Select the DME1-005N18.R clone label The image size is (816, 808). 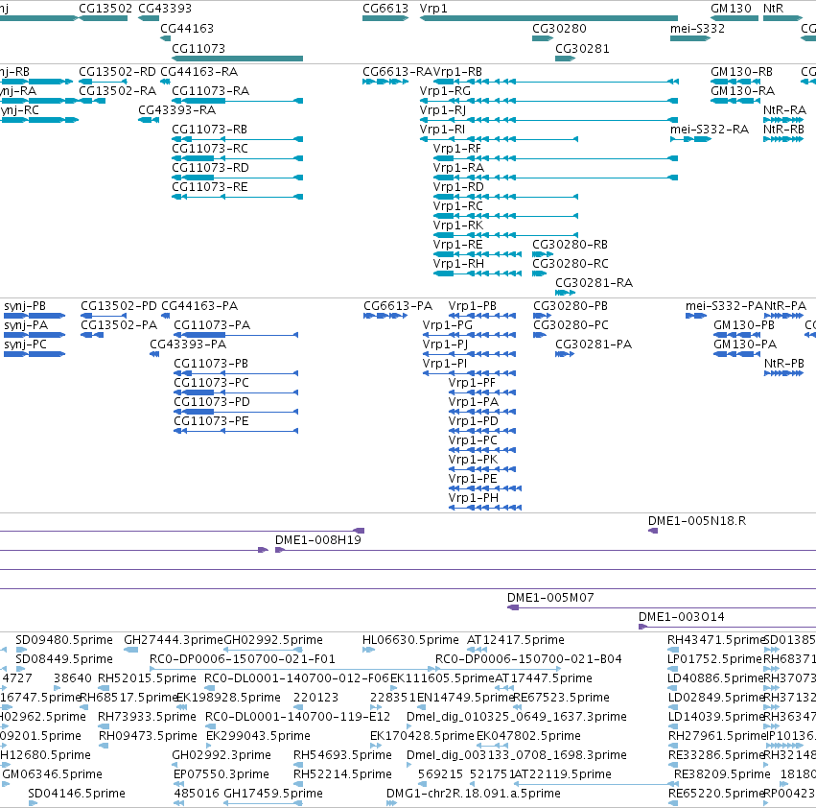pyautogui.click(x=697, y=521)
